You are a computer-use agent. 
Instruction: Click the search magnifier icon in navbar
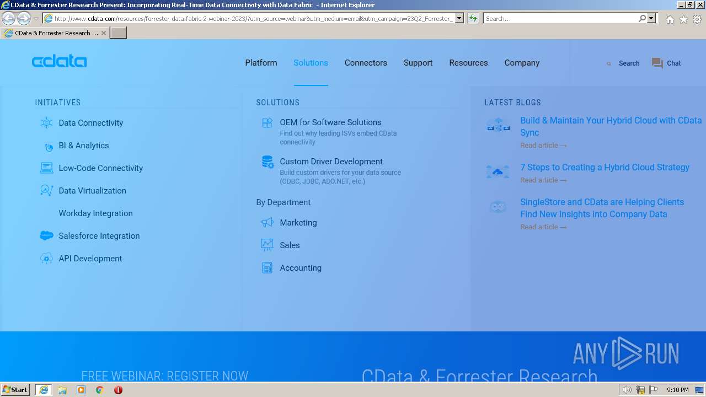coord(609,64)
